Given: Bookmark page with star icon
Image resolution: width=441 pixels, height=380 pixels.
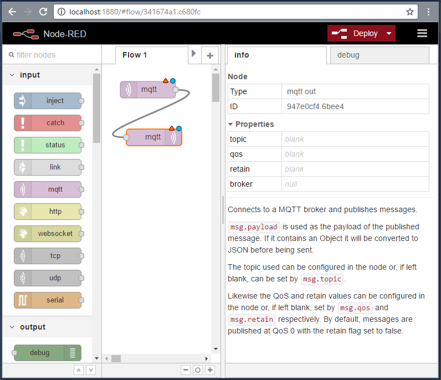Looking at the screenshot, I should click(410, 12).
